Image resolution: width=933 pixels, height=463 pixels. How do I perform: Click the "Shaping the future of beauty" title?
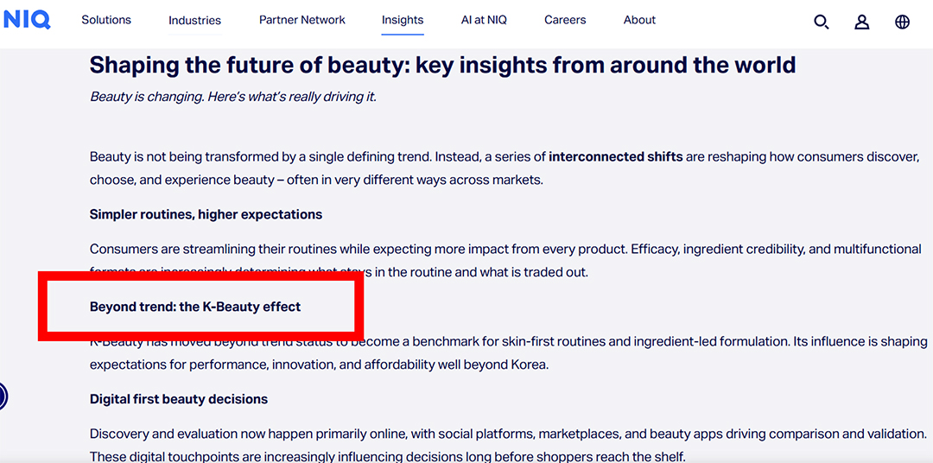click(442, 65)
